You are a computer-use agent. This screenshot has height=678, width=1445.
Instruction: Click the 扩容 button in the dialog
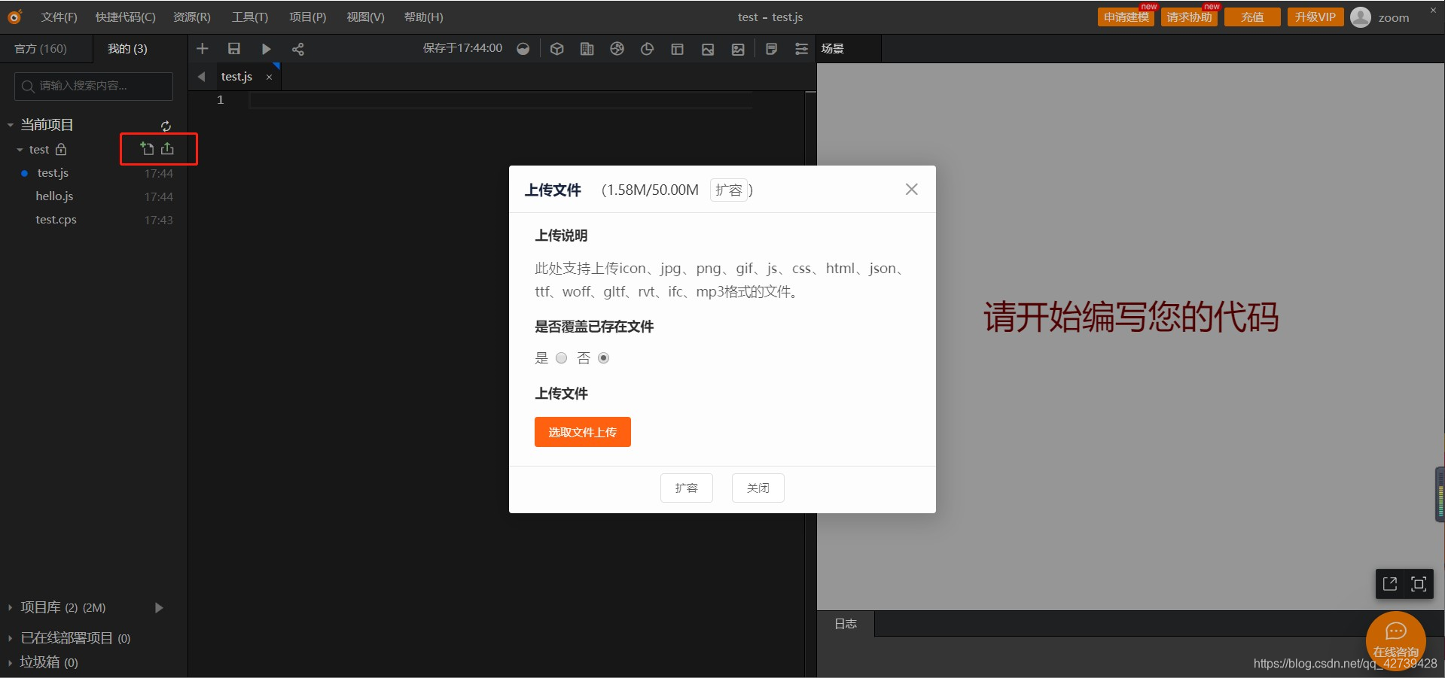click(x=686, y=488)
